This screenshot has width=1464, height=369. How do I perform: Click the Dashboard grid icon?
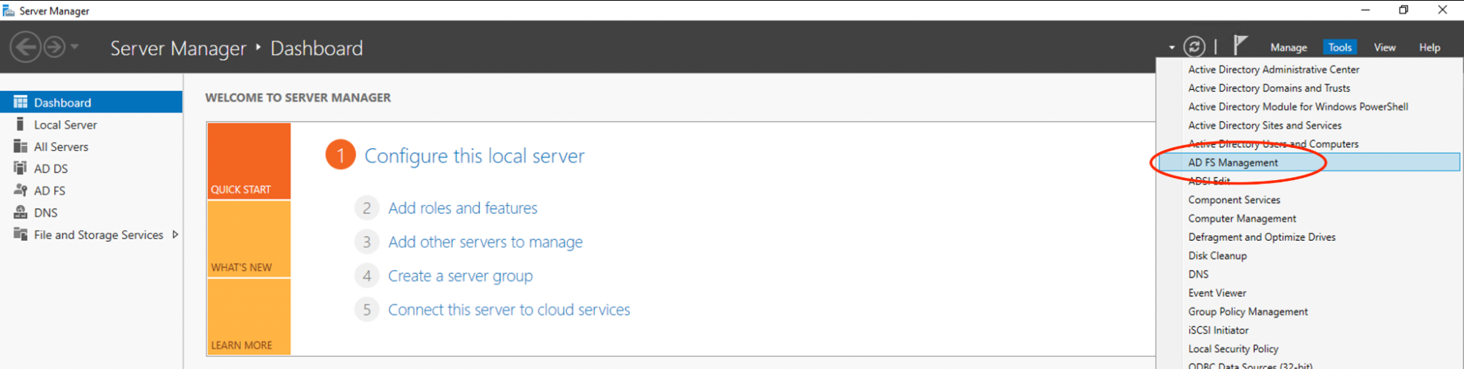coord(21,102)
